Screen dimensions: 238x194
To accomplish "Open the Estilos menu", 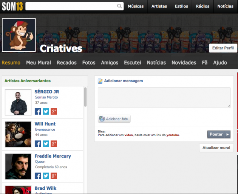I will pos(182,6).
